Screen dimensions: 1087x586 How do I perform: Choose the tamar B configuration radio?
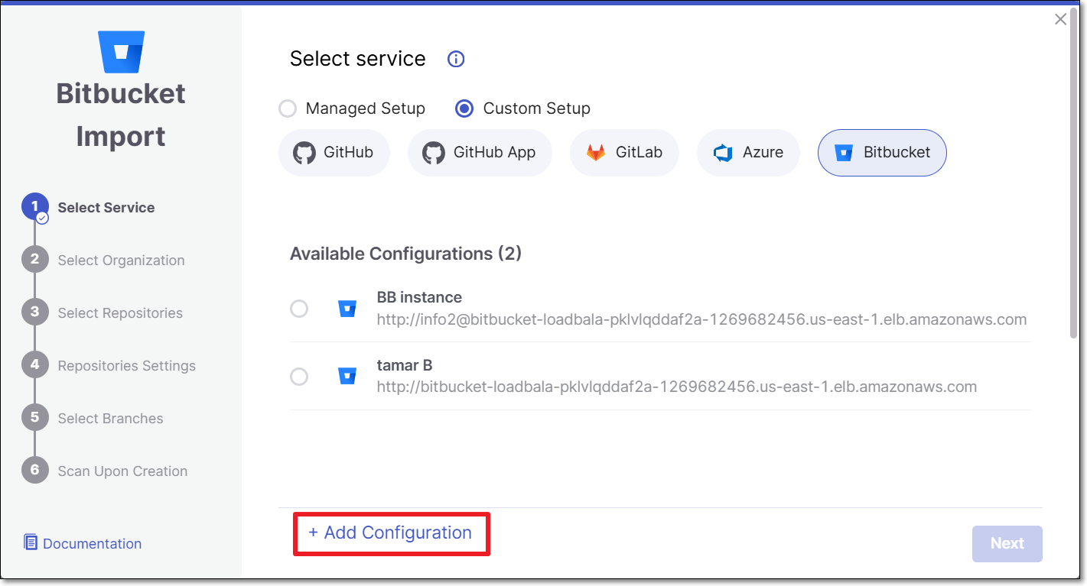299,377
